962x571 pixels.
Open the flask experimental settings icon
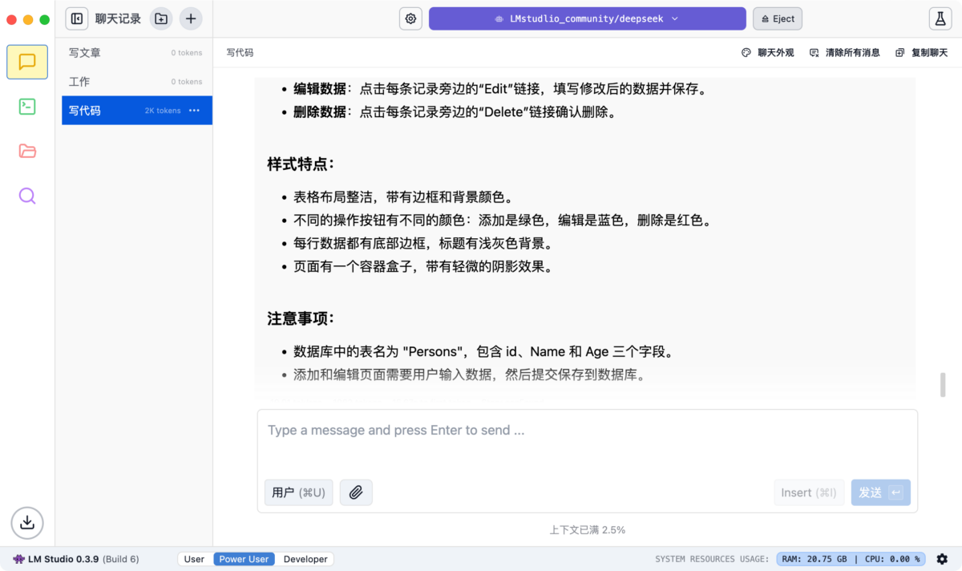(940, 18)
